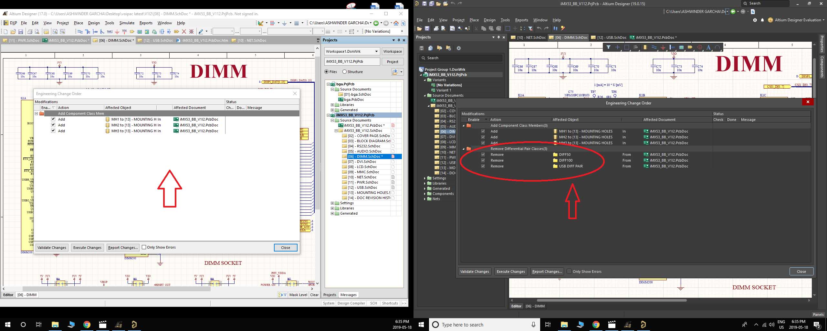Viewport: 827px width, 331px height.
Task: Click the settings gear beside the notifications bell
Action: [755, 20]
